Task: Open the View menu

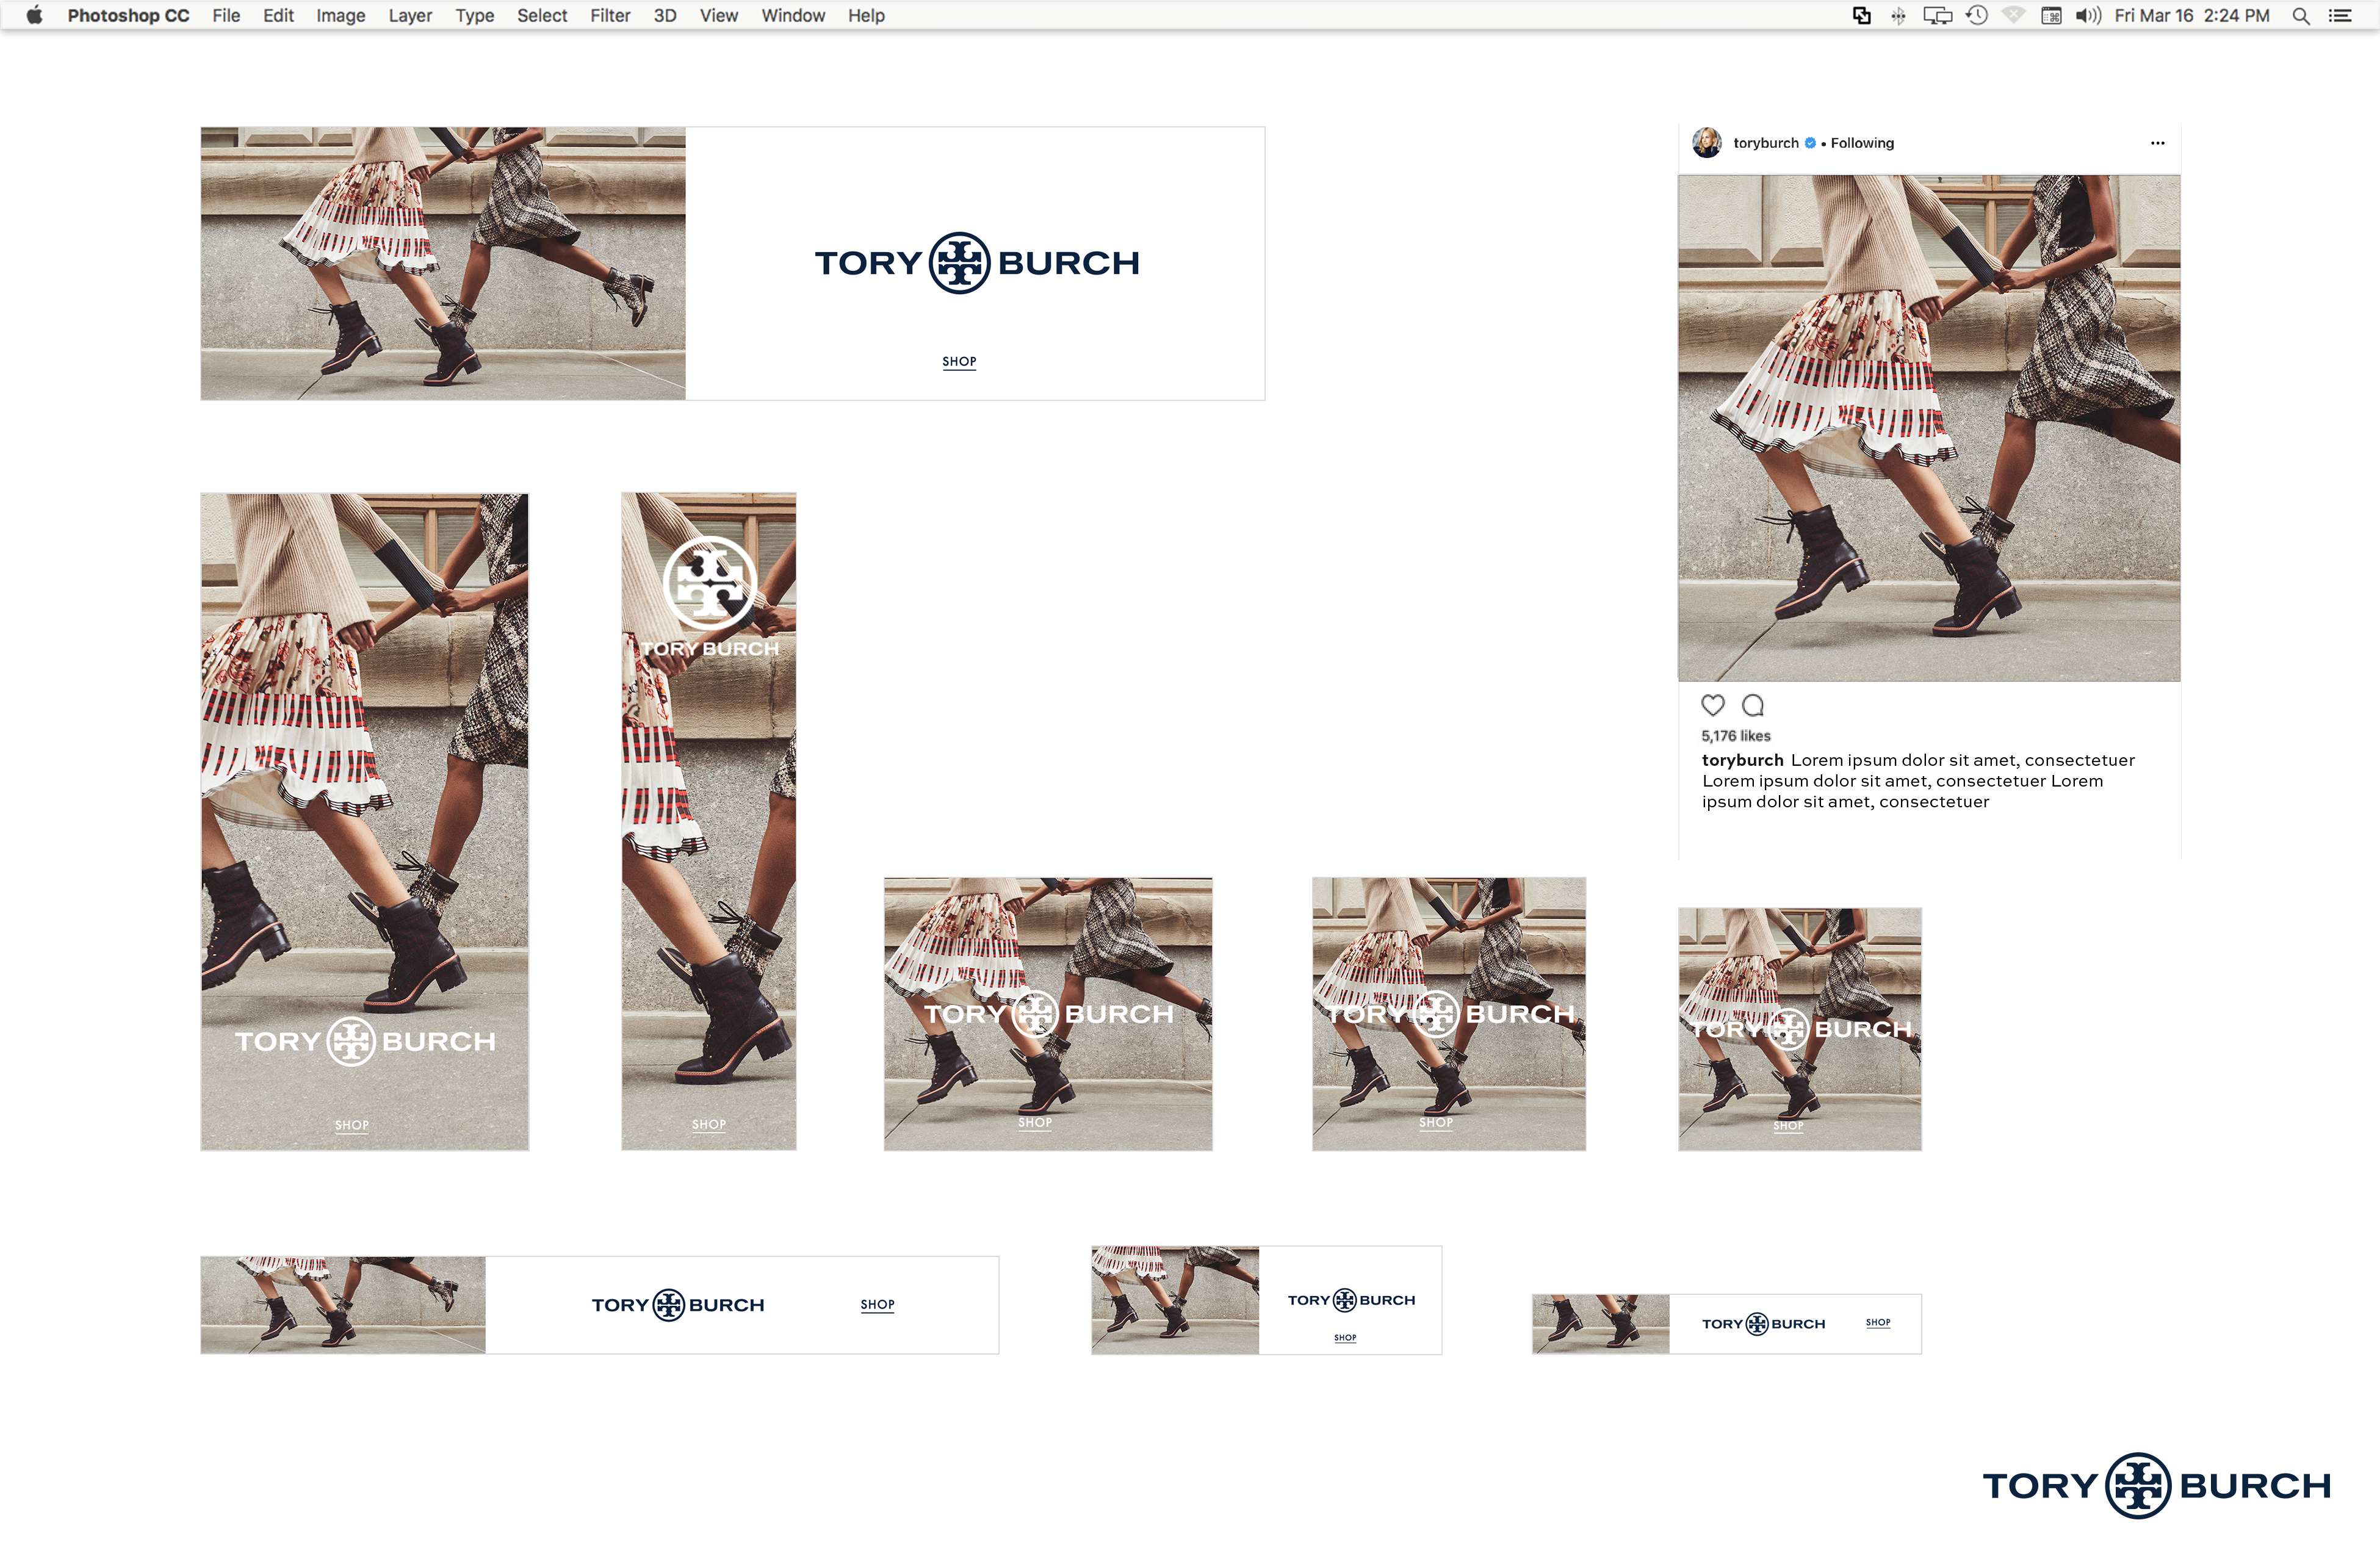Action: (x=719, y=15)
